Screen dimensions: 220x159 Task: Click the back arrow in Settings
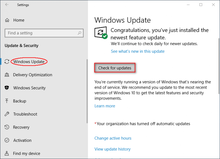pyautogui.click(x=7, y=5)
